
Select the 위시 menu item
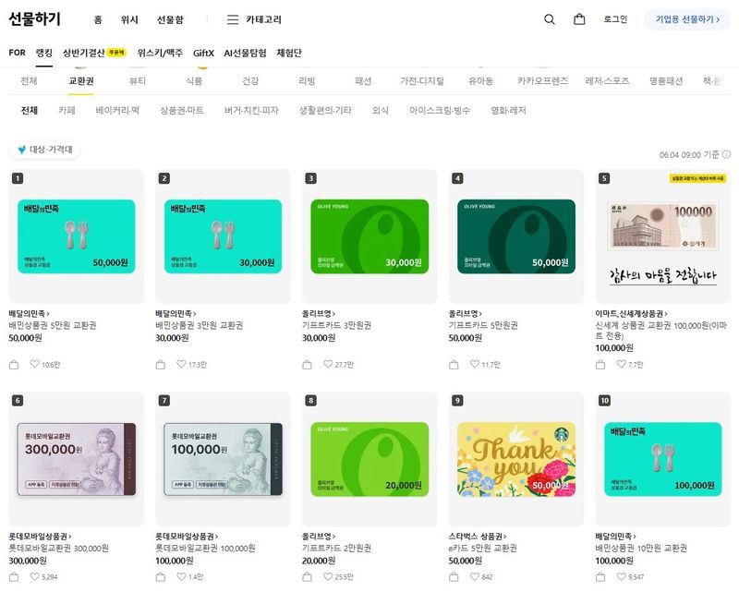129,19
